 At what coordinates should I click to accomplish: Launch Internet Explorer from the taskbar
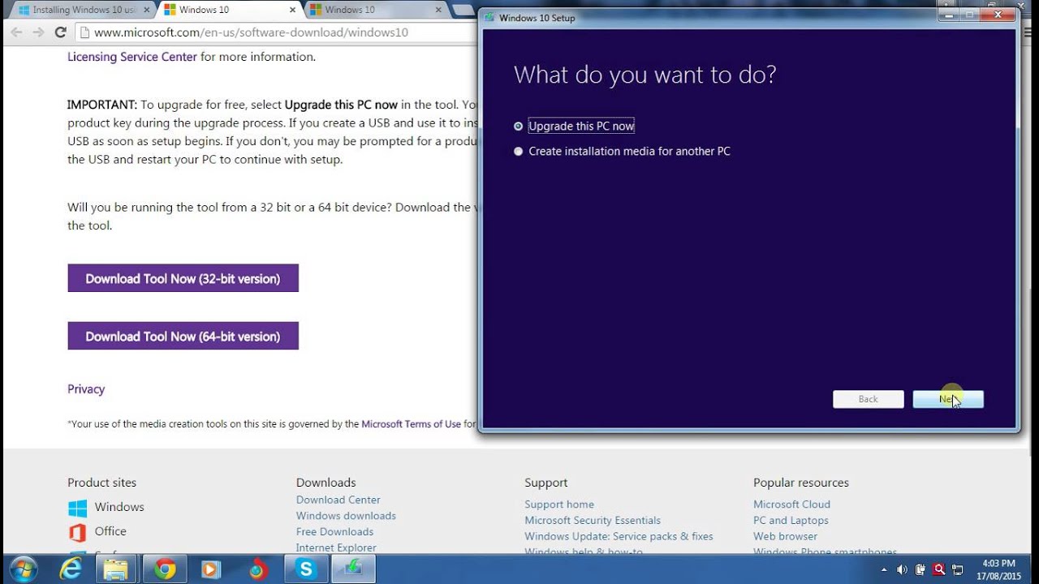tap(71, 569)
